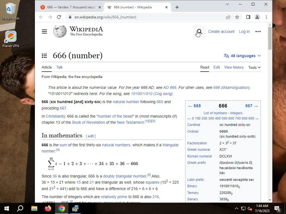Follow natural number link in intro
Image resolution: width=286 pixels, height=214 pixels.
click(126, 102)
